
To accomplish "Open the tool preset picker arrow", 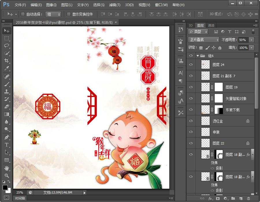I will (16, 14).
